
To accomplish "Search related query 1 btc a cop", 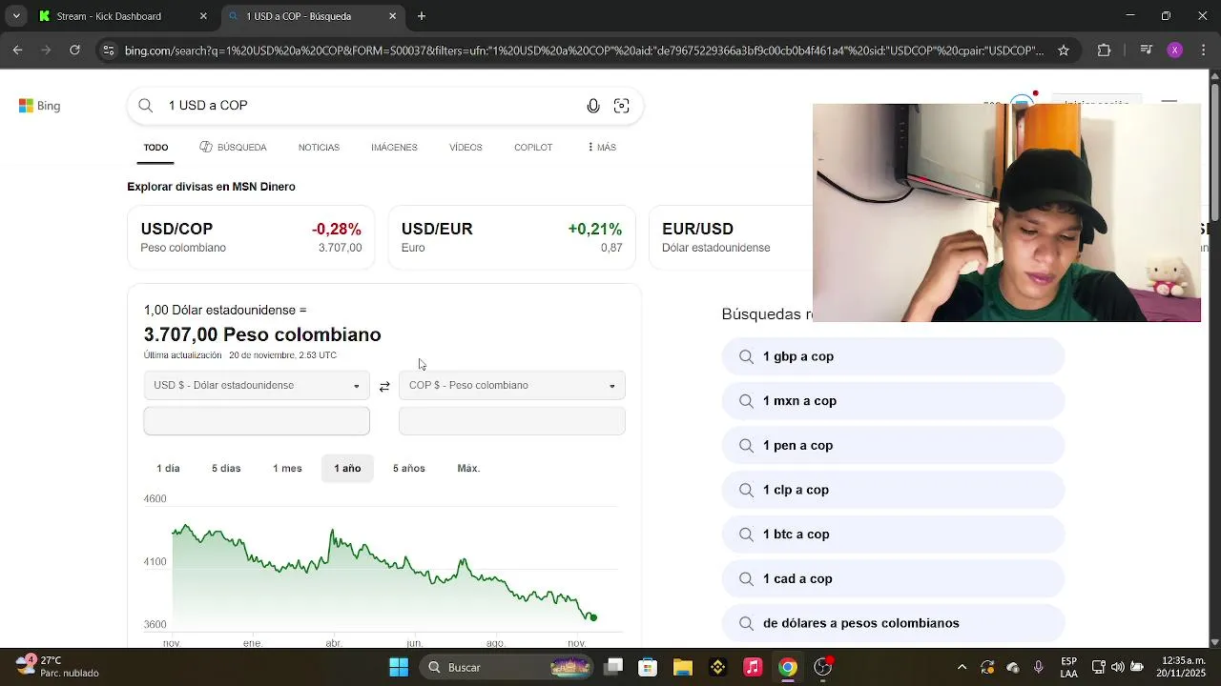I will 893,535.
